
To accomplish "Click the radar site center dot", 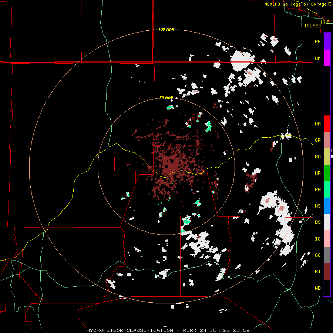I will [x=166, y=166].
